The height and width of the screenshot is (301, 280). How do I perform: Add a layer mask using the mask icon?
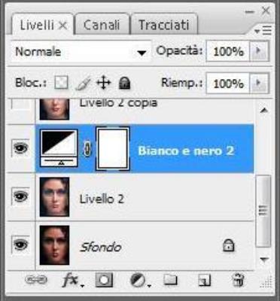pos(104,280)
